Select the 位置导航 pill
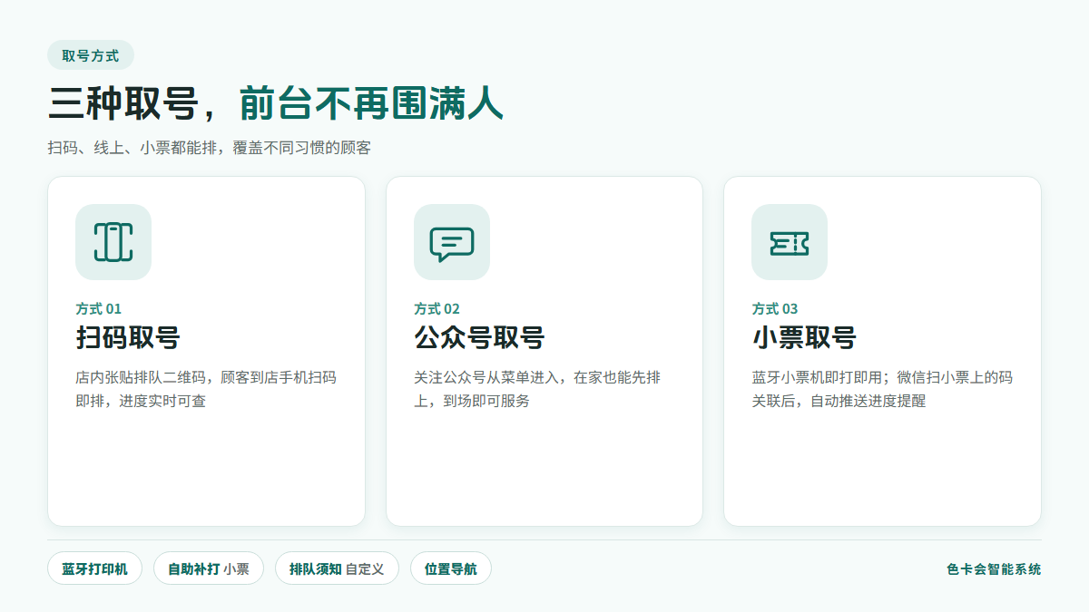 click(451, 568)
